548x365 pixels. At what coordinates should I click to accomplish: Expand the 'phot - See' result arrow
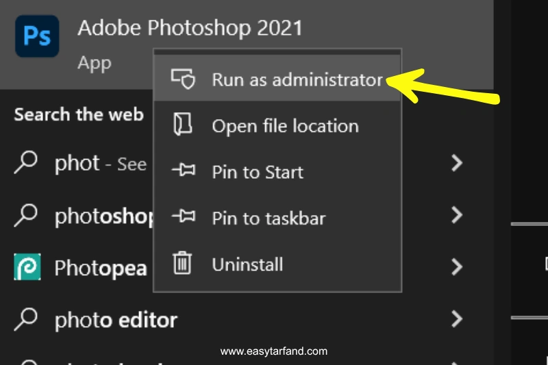(457, 163)
